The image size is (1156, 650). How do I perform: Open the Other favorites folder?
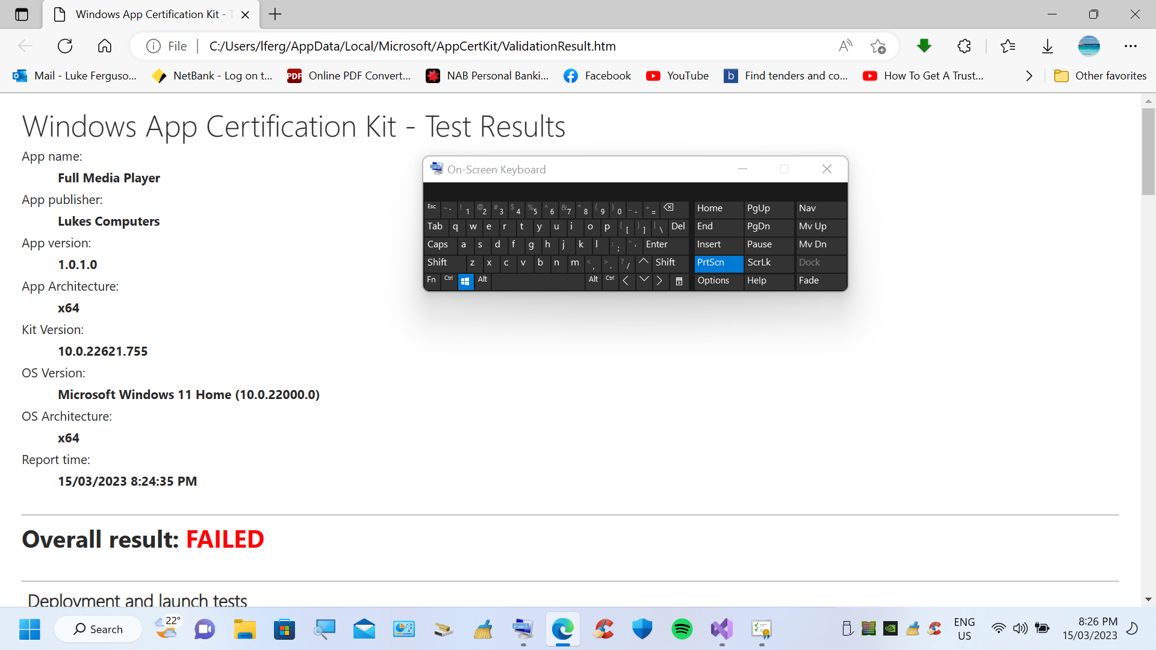point(1101,76)
